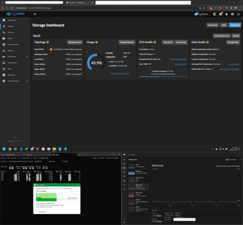This screenshot has height=225, width=243.
Task: Select Memory in Task Manager performance list
Action: (139, 172)
